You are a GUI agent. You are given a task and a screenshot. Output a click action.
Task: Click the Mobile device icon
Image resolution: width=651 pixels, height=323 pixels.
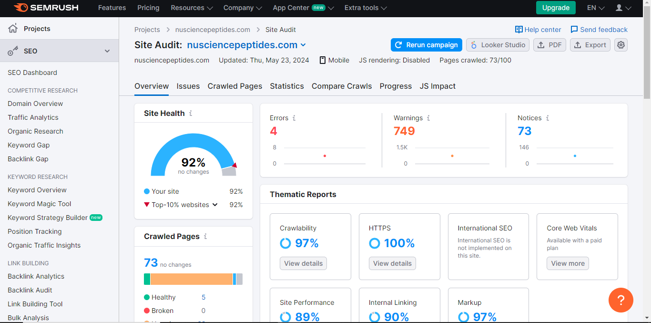pos(323,60)
